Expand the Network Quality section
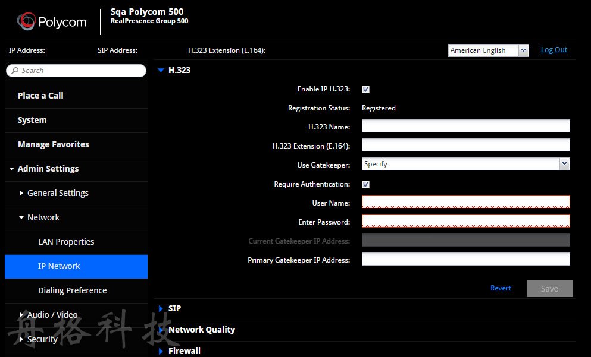 click(161, 330)
